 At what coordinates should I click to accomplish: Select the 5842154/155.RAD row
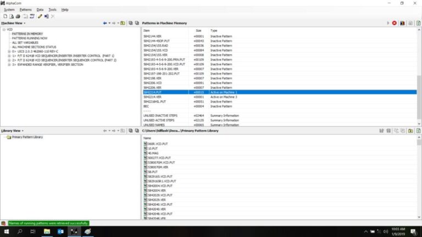(x=279, y=46)
